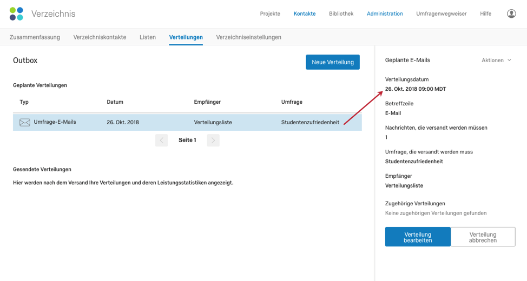
Task: Open the Kontakte menu
Action: tap(305, 14)
